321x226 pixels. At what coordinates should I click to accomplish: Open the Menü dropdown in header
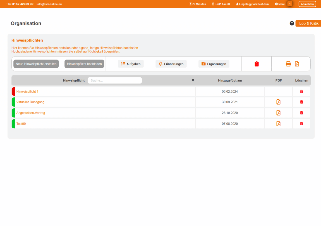point(280,4)
